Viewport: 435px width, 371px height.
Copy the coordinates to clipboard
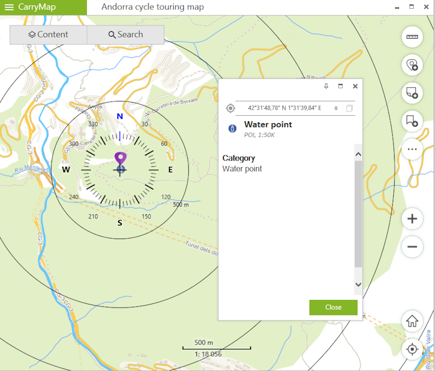coord(349,108)
